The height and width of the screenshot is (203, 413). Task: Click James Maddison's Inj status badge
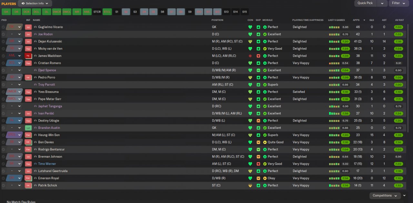coord(28,56)
